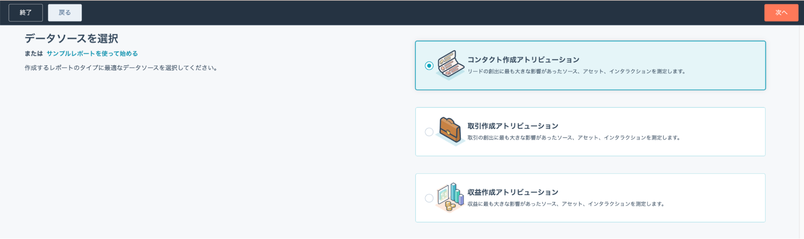Click the 次へ button

781,13
